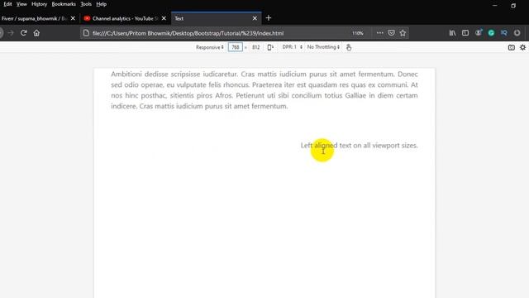Save page to Pocket
This screenshot has width=529, height=298.
click(391, 33)
